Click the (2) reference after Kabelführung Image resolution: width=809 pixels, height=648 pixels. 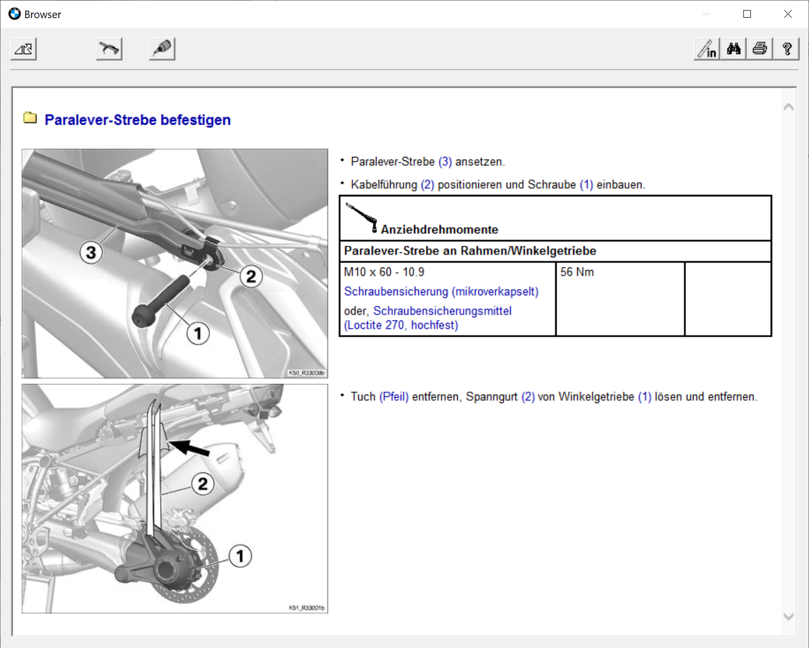(x=427, y=185)
